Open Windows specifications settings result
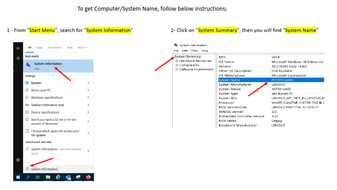This screenshot has height=190, width=337. (x=58, y=97)
